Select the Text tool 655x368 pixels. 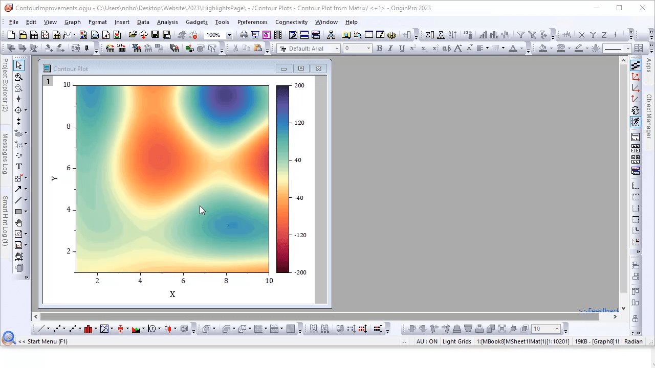point(19,167)
